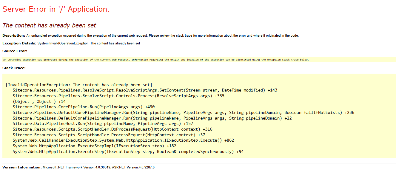Click the bold 'Version Information:' label
The height and width of the screenshot is (175, 396).
[20, 167]
